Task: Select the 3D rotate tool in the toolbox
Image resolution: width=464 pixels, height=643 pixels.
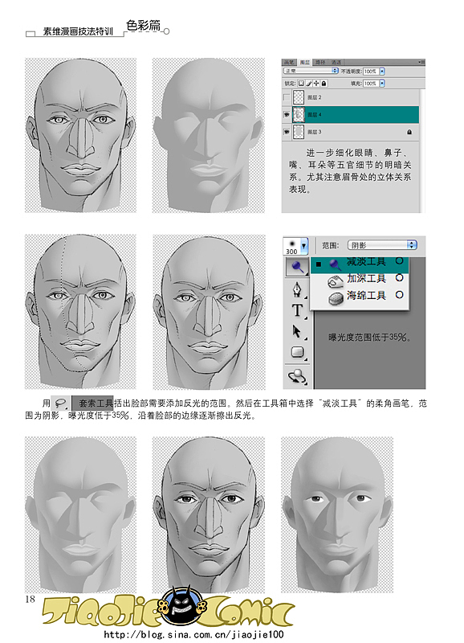Action: coord(298,375)
